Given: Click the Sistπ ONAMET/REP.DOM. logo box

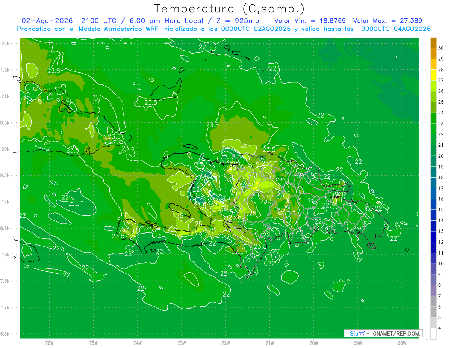Looking at the screenshot, I should click(383, 333).
